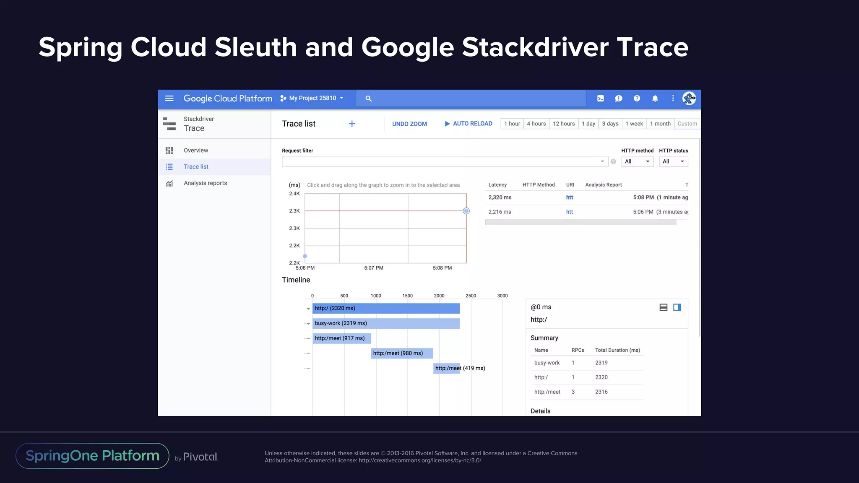Click the feedback alert icon
The image size is (859, 483).
coord(619,98)
